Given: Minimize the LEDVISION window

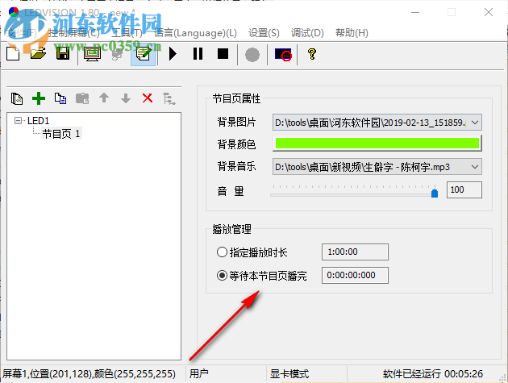Looking at the screenshot, I should 415,13.
